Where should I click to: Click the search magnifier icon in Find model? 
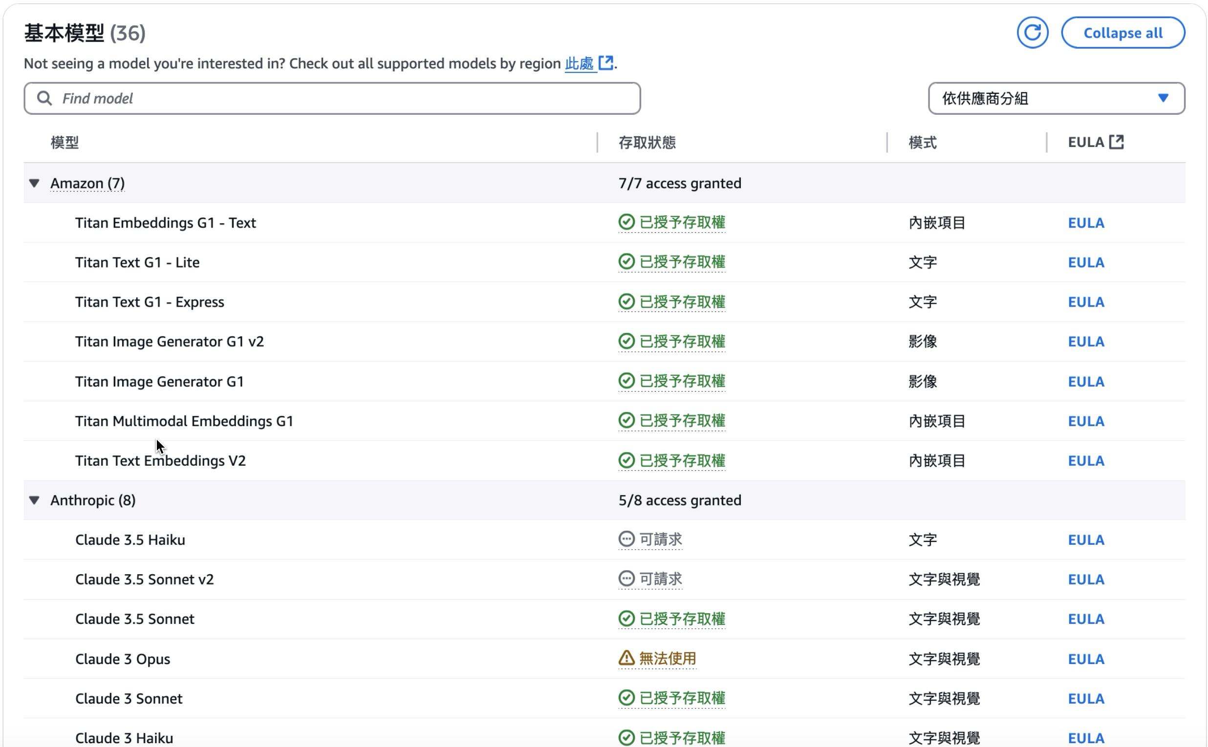click(44, 98)
